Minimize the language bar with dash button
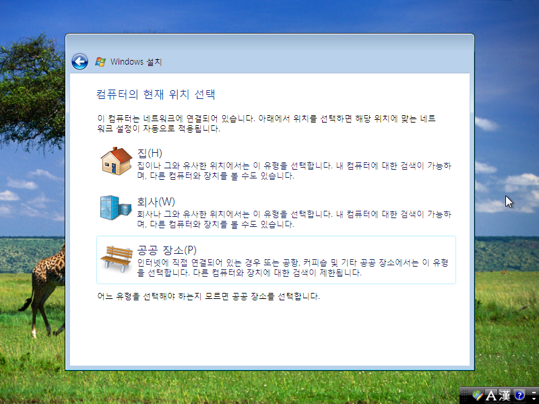Screen dimensions: 539x404 pyautogui.click(x=534, y=392)
